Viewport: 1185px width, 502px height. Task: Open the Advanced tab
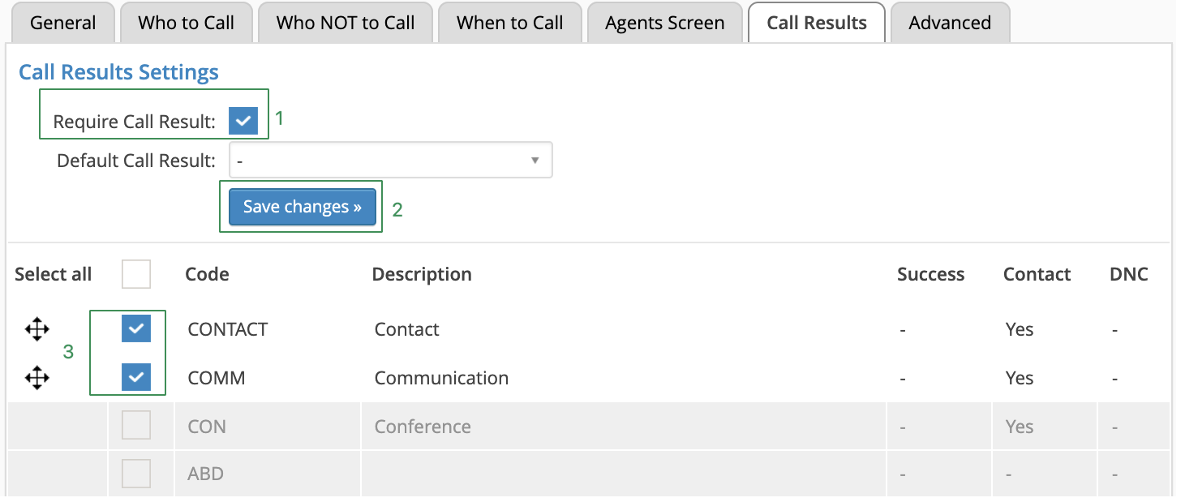950,23
